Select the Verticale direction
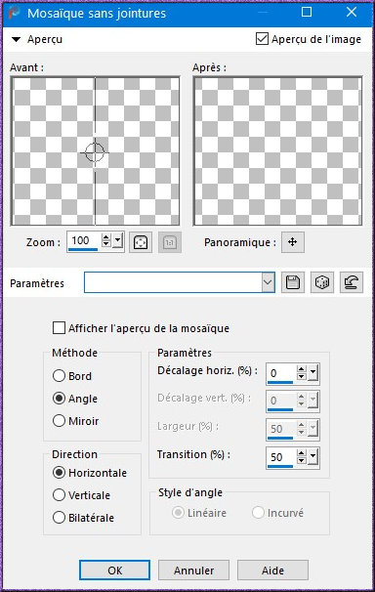 click(x=59, y=495)
